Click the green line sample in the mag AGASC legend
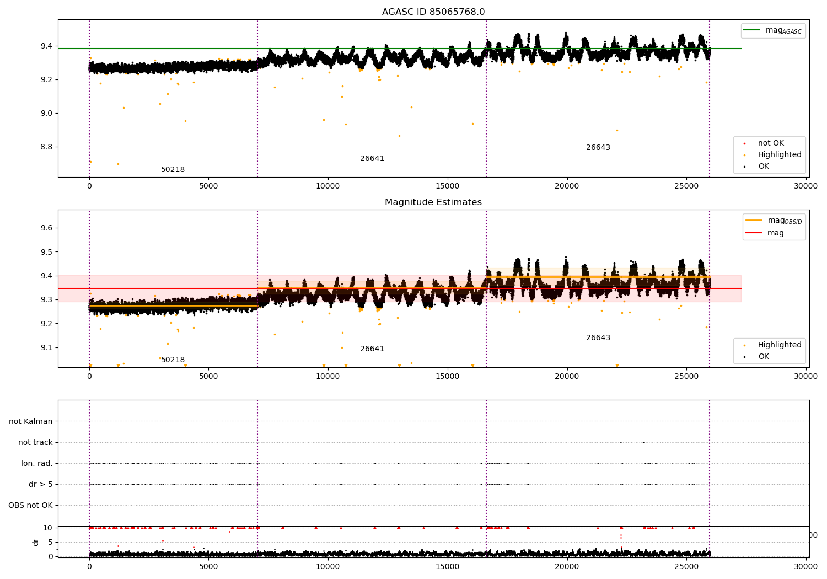This screenshot has height=579, width=827. point(751,30)
